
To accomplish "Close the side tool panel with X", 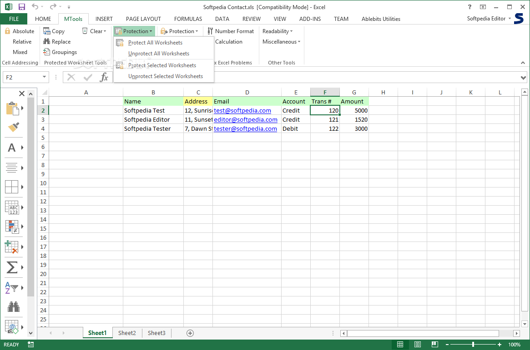I will point(22,94).
